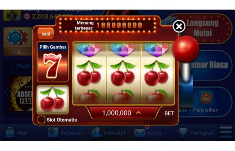Start with Langsung Mulai button
The height and width of the screenshot is (151, 235).
click(202, 28)
